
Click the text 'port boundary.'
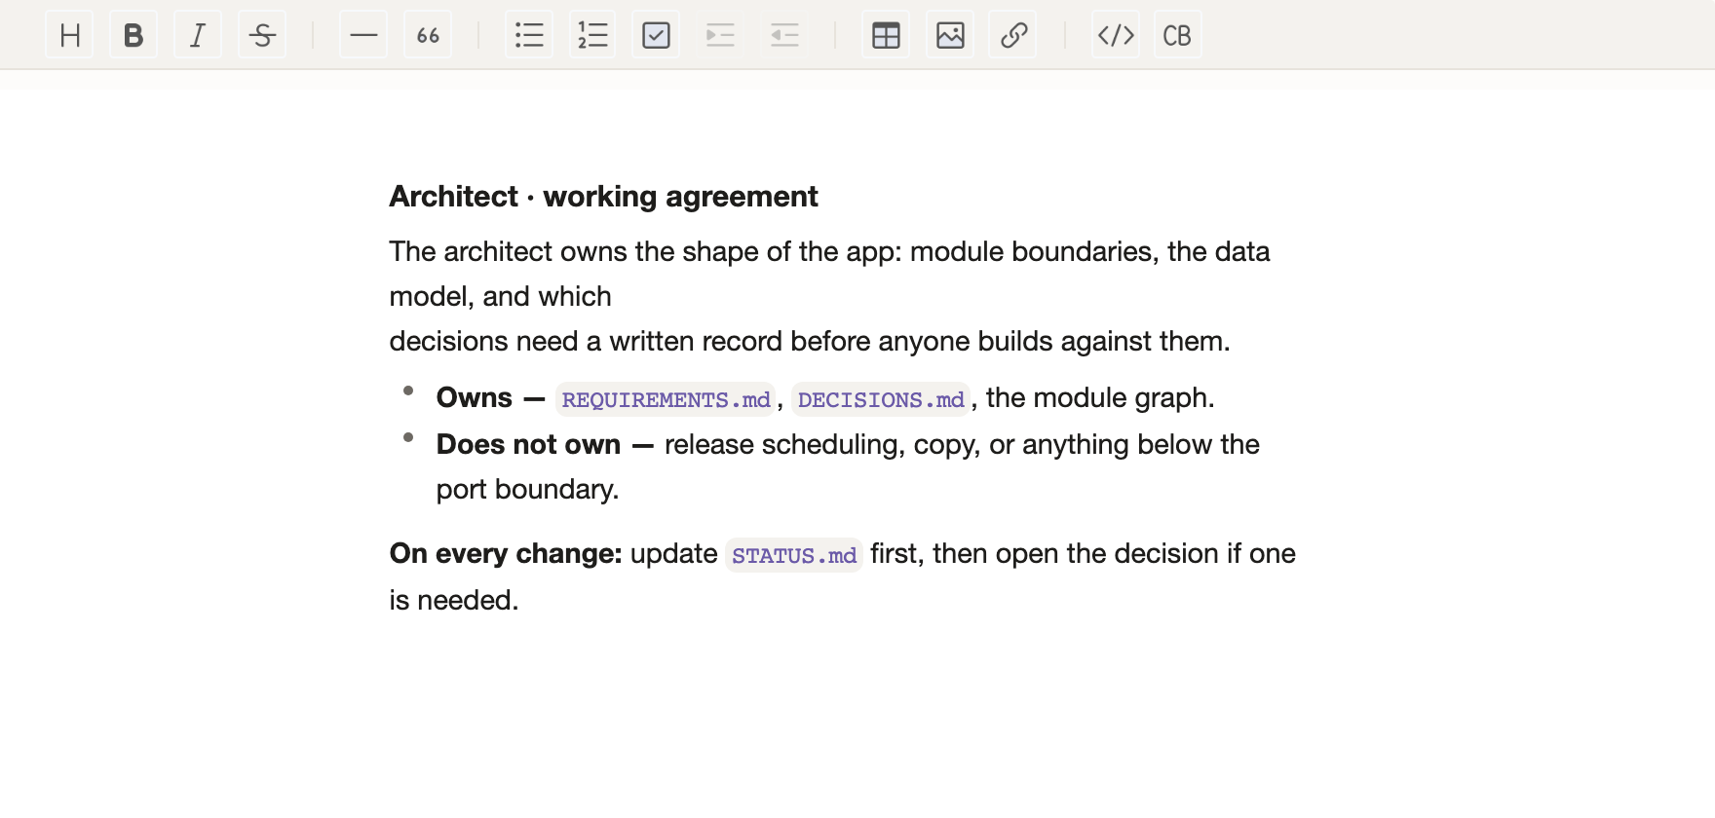(x=527, y=489)
